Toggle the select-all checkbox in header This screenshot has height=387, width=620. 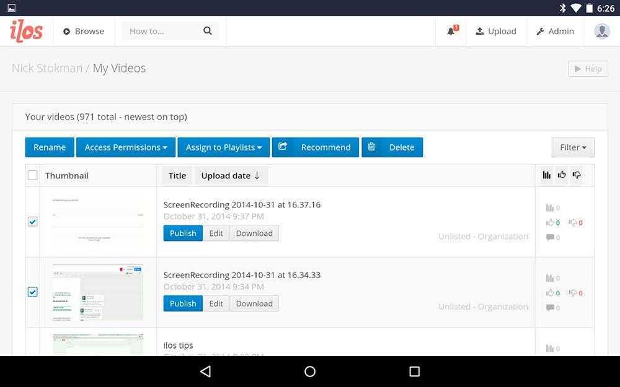click(33, 175)
